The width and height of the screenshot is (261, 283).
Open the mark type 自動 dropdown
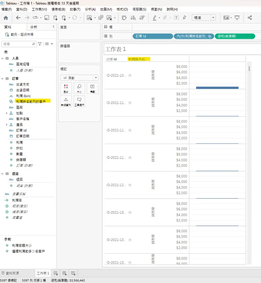pyautogui.click(x=79, y=78)
